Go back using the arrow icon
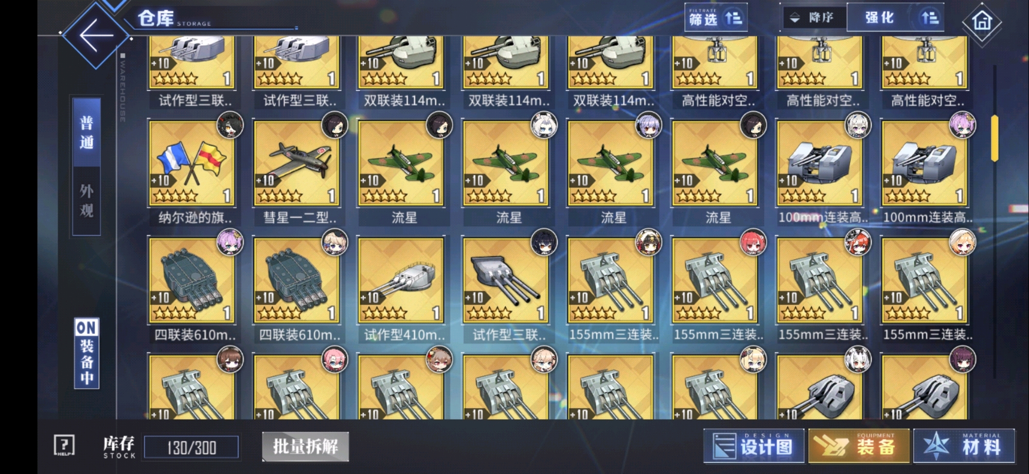The height and width of the screenshot is (474, 1029). point(96,35)
